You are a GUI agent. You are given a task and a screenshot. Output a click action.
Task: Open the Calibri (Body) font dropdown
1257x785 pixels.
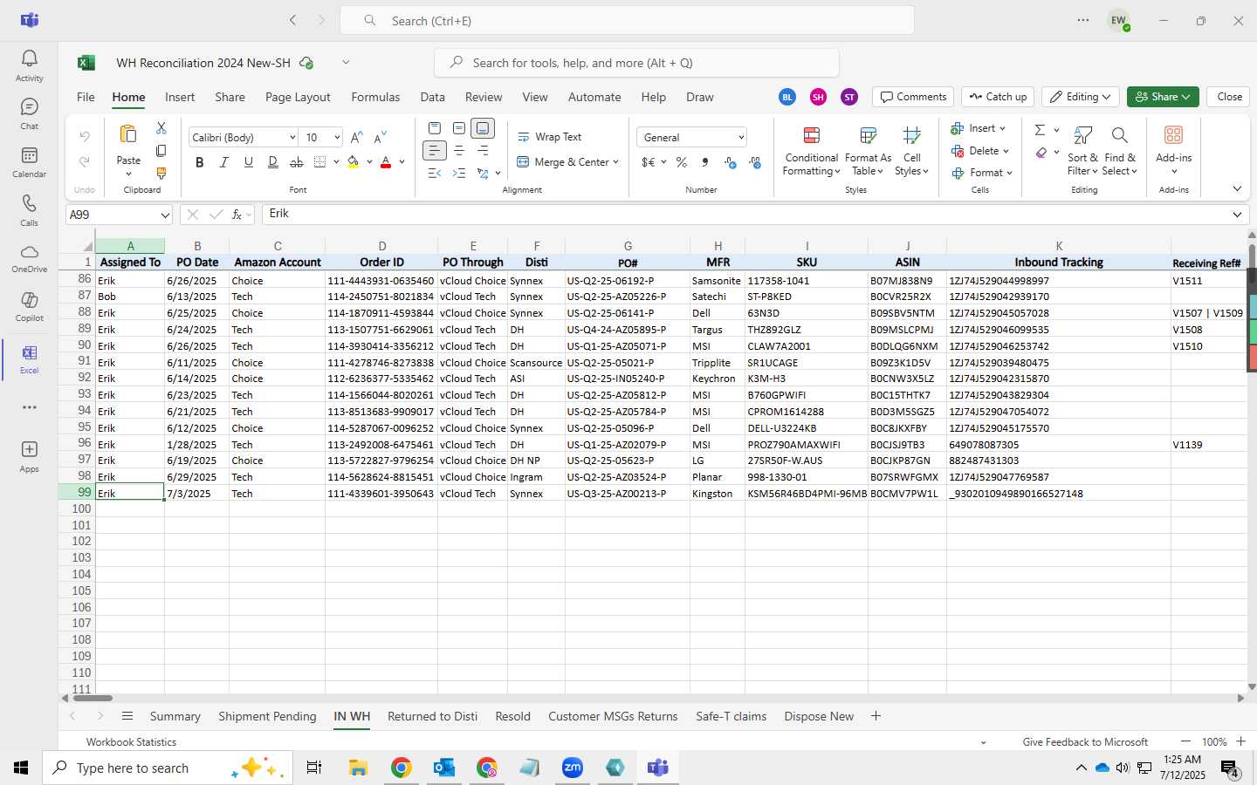coord(292,138)
